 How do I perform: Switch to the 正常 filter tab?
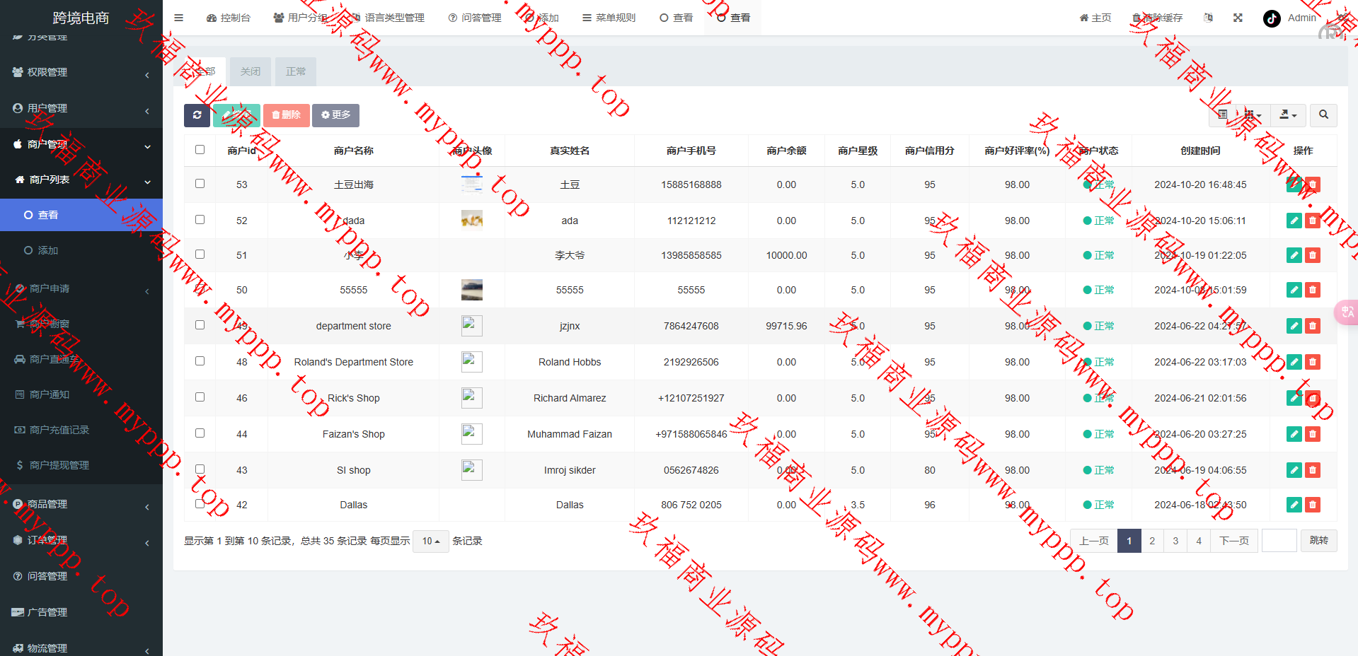click(x=295, y=71)
